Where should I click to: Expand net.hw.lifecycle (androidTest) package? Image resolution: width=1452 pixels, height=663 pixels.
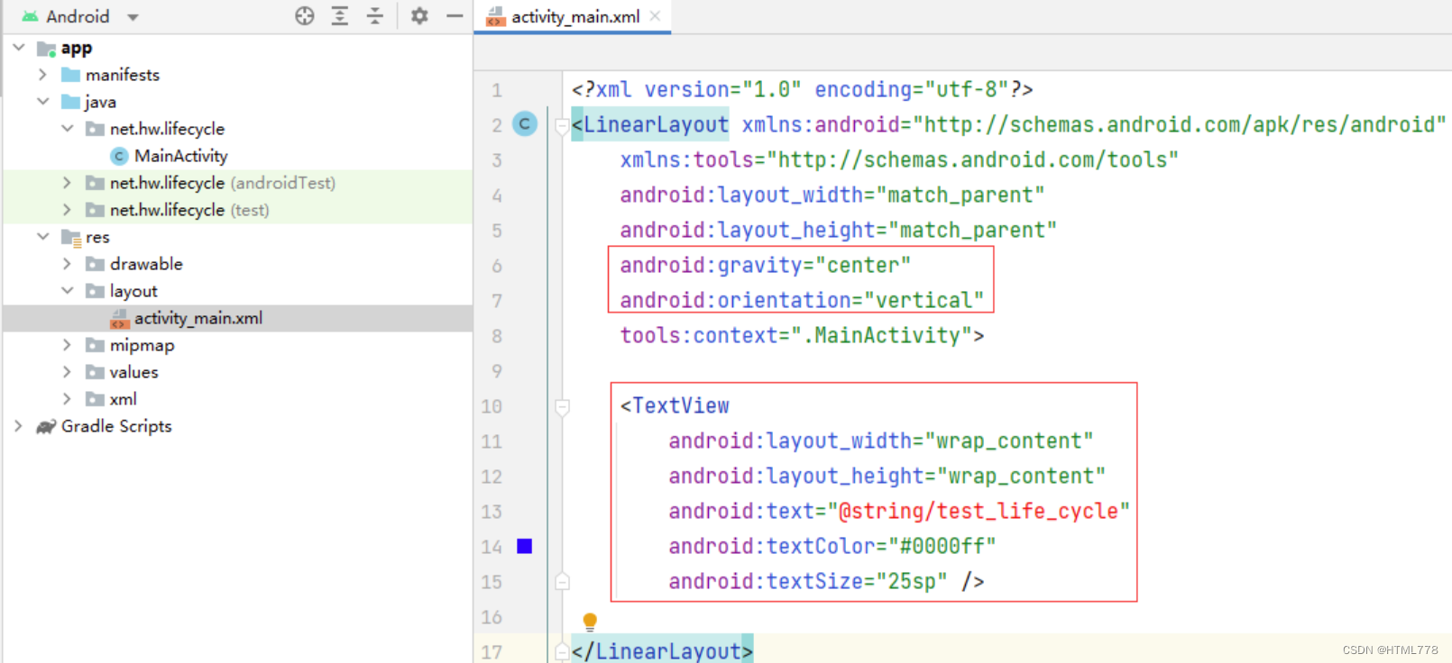pos(67,182)
